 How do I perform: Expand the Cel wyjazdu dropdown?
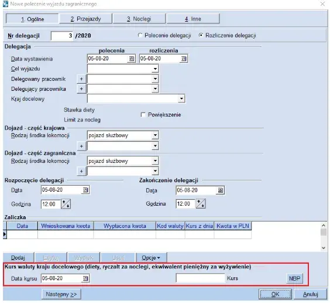[x=155, y=69]
